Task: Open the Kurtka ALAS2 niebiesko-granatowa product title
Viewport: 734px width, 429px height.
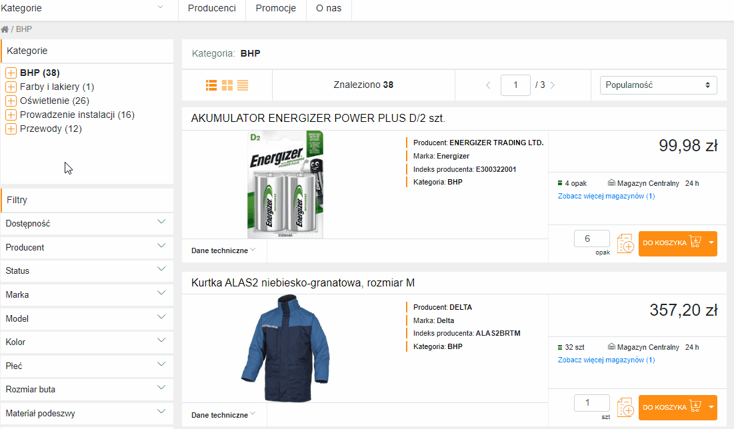Action: [303, 283]
